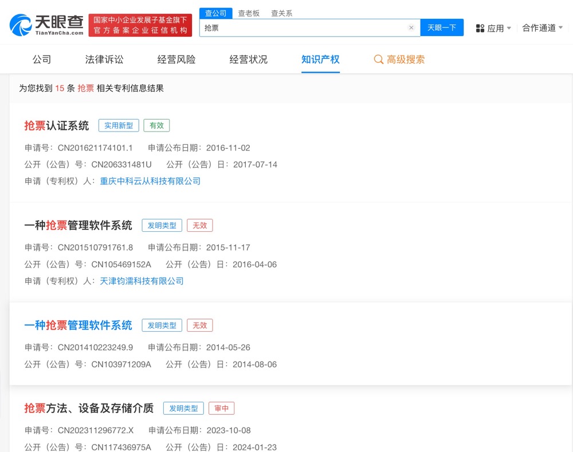
Task: Go to the 经营风险 tab
Action: pyautogui.click(x=176, y=60)
